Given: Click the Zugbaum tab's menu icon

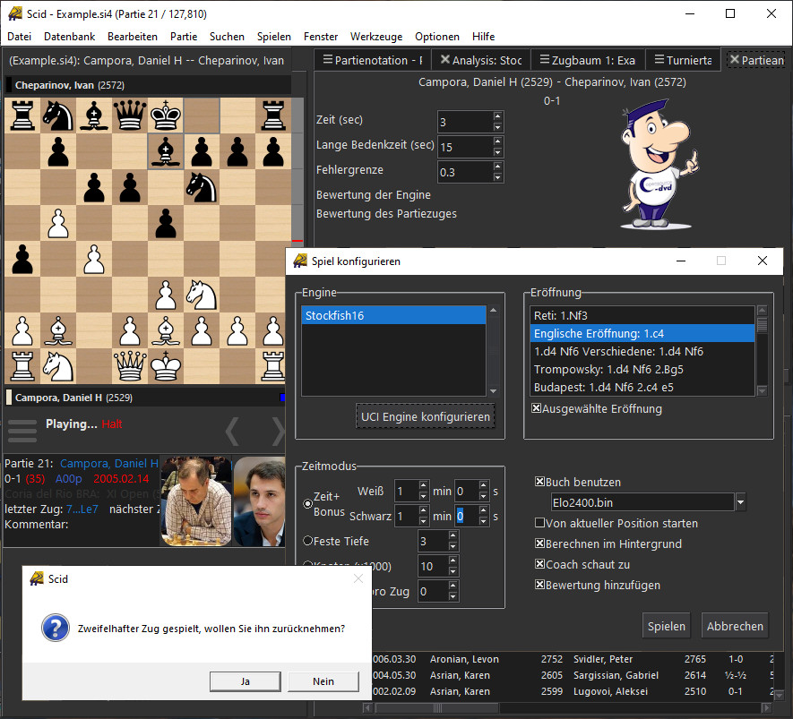Looking at the screenshot, I should pos(544,60).
